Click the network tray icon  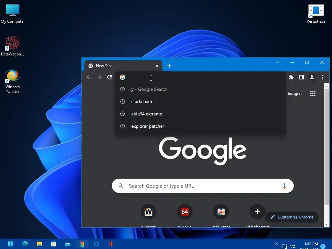(x=285, y=246)
